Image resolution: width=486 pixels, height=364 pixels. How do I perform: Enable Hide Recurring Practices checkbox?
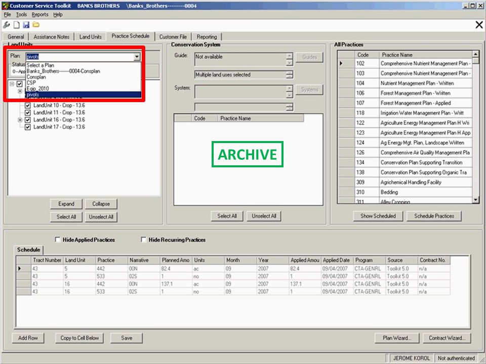[143, 240]
